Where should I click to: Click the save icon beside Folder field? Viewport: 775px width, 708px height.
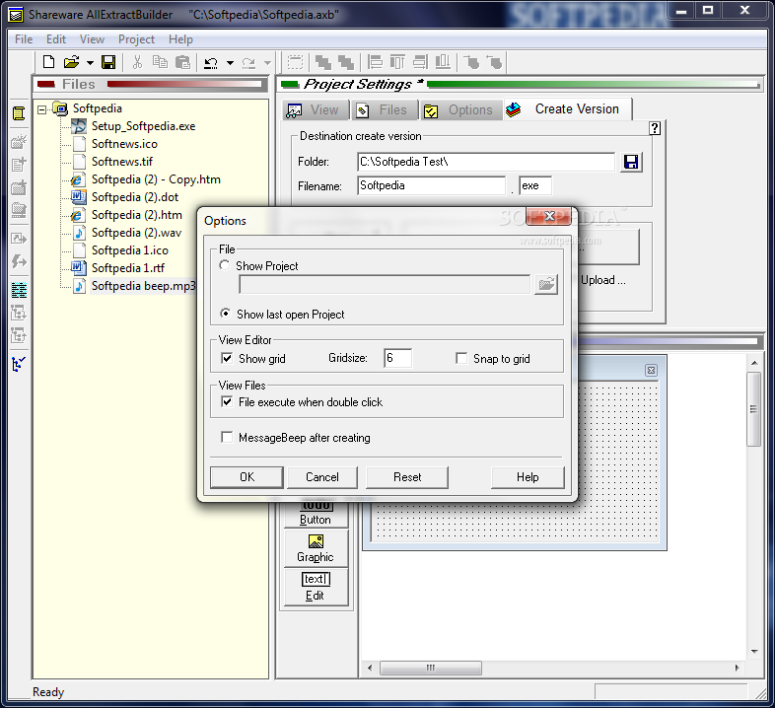tap(631, 162)
